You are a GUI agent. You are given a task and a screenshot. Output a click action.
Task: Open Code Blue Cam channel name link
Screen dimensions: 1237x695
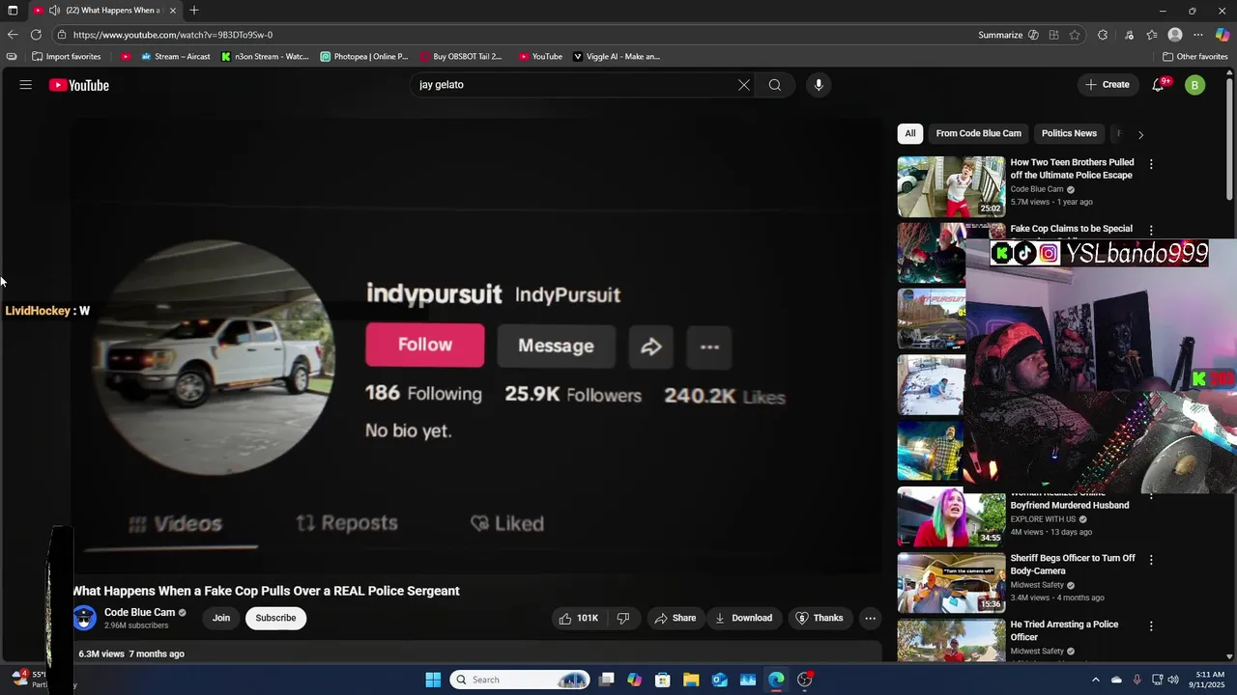pos(139,612)
